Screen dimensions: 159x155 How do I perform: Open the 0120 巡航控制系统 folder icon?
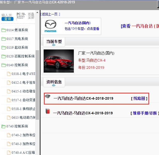click(x=4, y=56)
